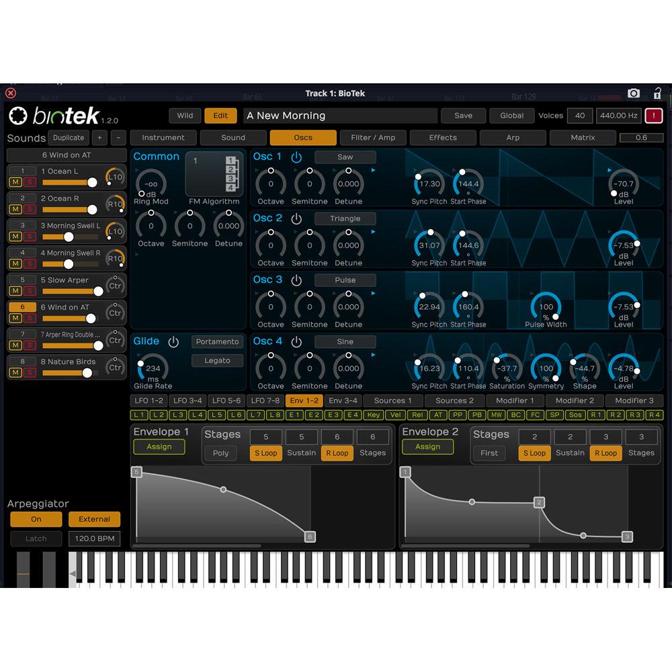Enable Latch in the Arpeggiator
Viewport: 672px width, 672px height.
click(35, 538)
